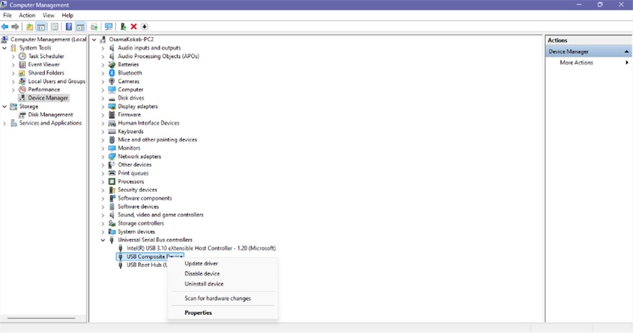Screen dimensions: 633x333
Task: Expand Audio inputs and outputs
Action: click(x=103, y=48)
